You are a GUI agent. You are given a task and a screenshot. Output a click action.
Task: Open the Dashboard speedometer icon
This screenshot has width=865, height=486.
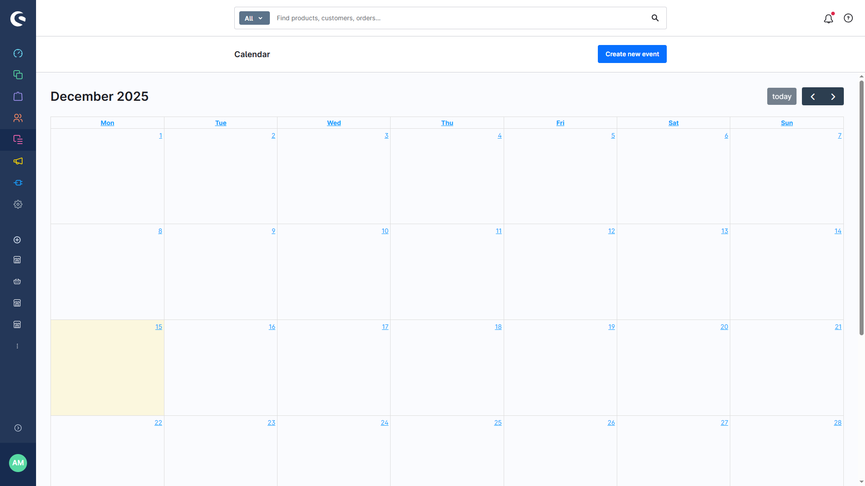pyautogui.click(x=18, y=53)
